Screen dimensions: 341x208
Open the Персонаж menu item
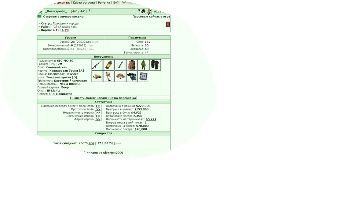click(62, 3)
